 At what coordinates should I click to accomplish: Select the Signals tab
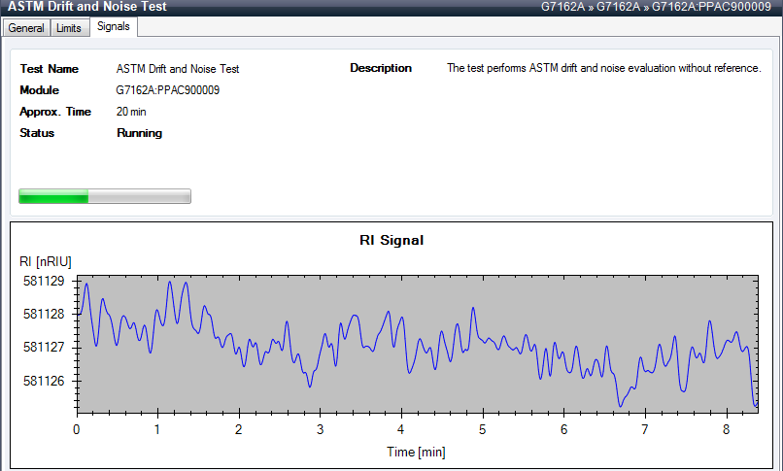pyautogui.click(x=114, y=27)
